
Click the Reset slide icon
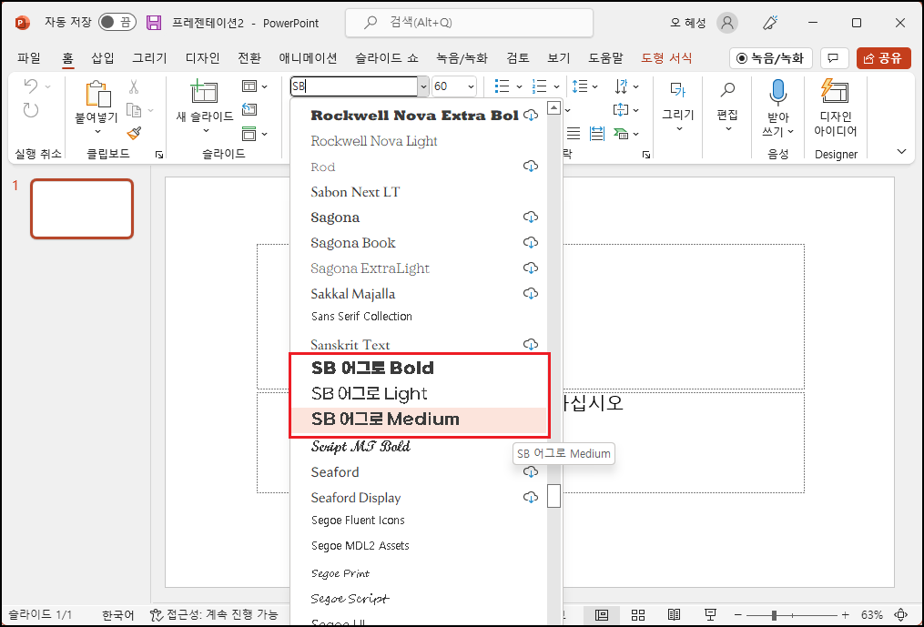point(249,109)
